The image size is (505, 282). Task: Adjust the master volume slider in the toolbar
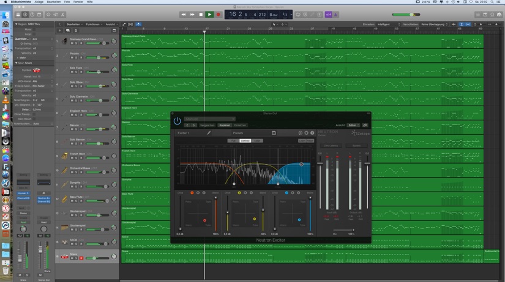click(406, 15)
